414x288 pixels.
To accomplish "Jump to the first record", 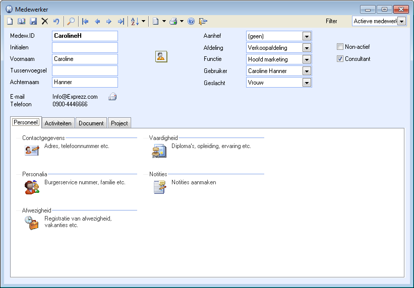I will coord(85,21).
